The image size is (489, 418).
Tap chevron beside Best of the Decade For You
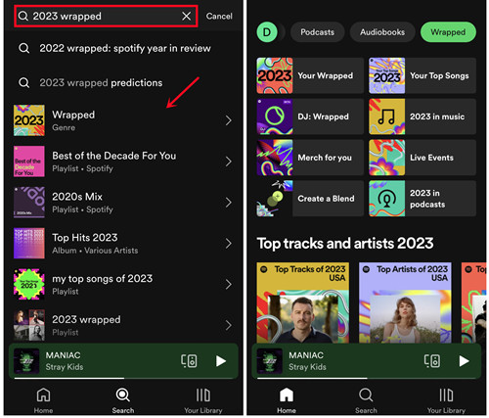[229, 162]
